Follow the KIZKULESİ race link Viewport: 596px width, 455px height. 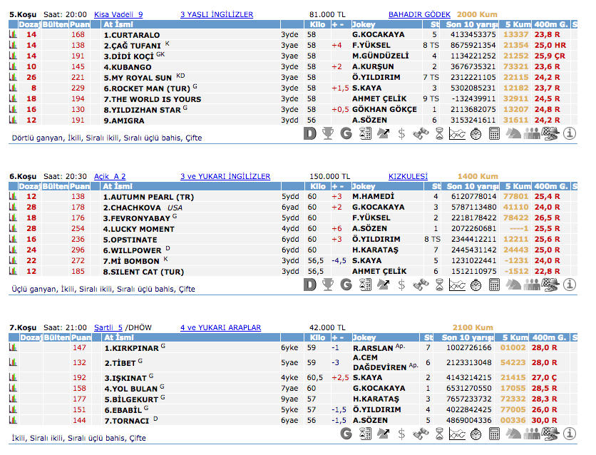(x=408, y=176)
